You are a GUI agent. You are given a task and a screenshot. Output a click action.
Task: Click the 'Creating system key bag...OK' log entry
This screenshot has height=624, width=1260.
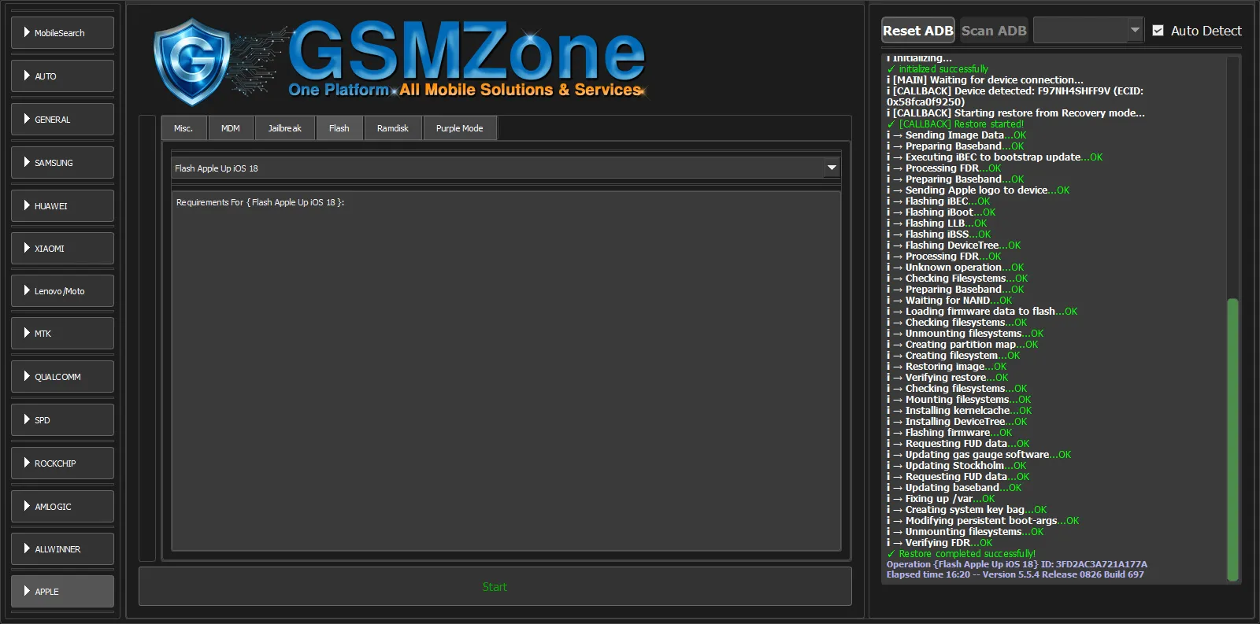[x=967, y=510]
